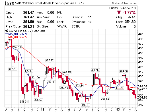Click the MA(40) value 376.65 in legend
Screen dimensions: 148x112
pyautogui.click(x=22, y=37)
